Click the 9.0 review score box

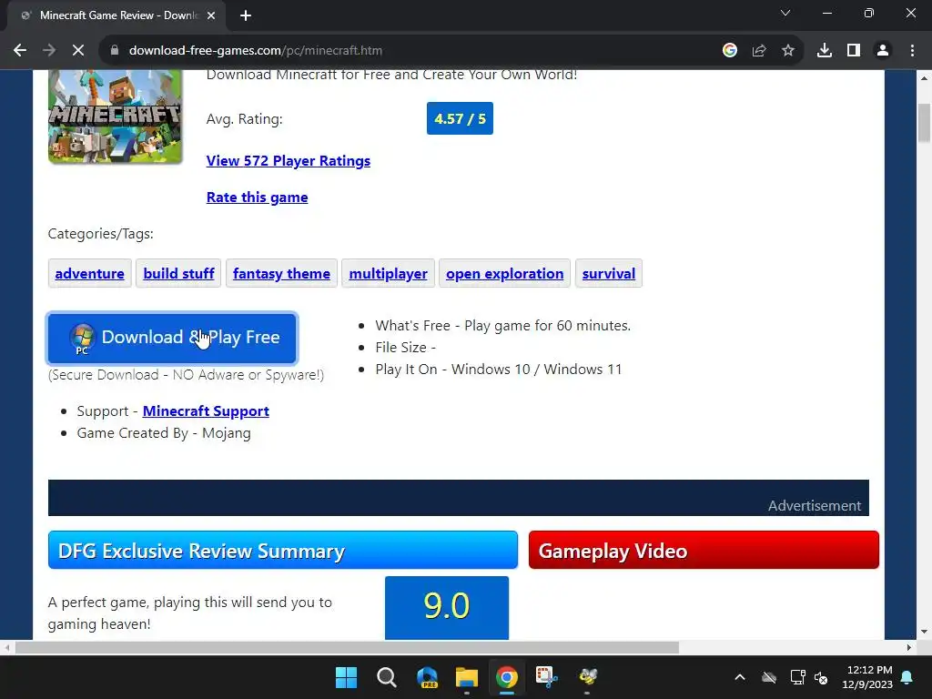[x=447, y=607]
